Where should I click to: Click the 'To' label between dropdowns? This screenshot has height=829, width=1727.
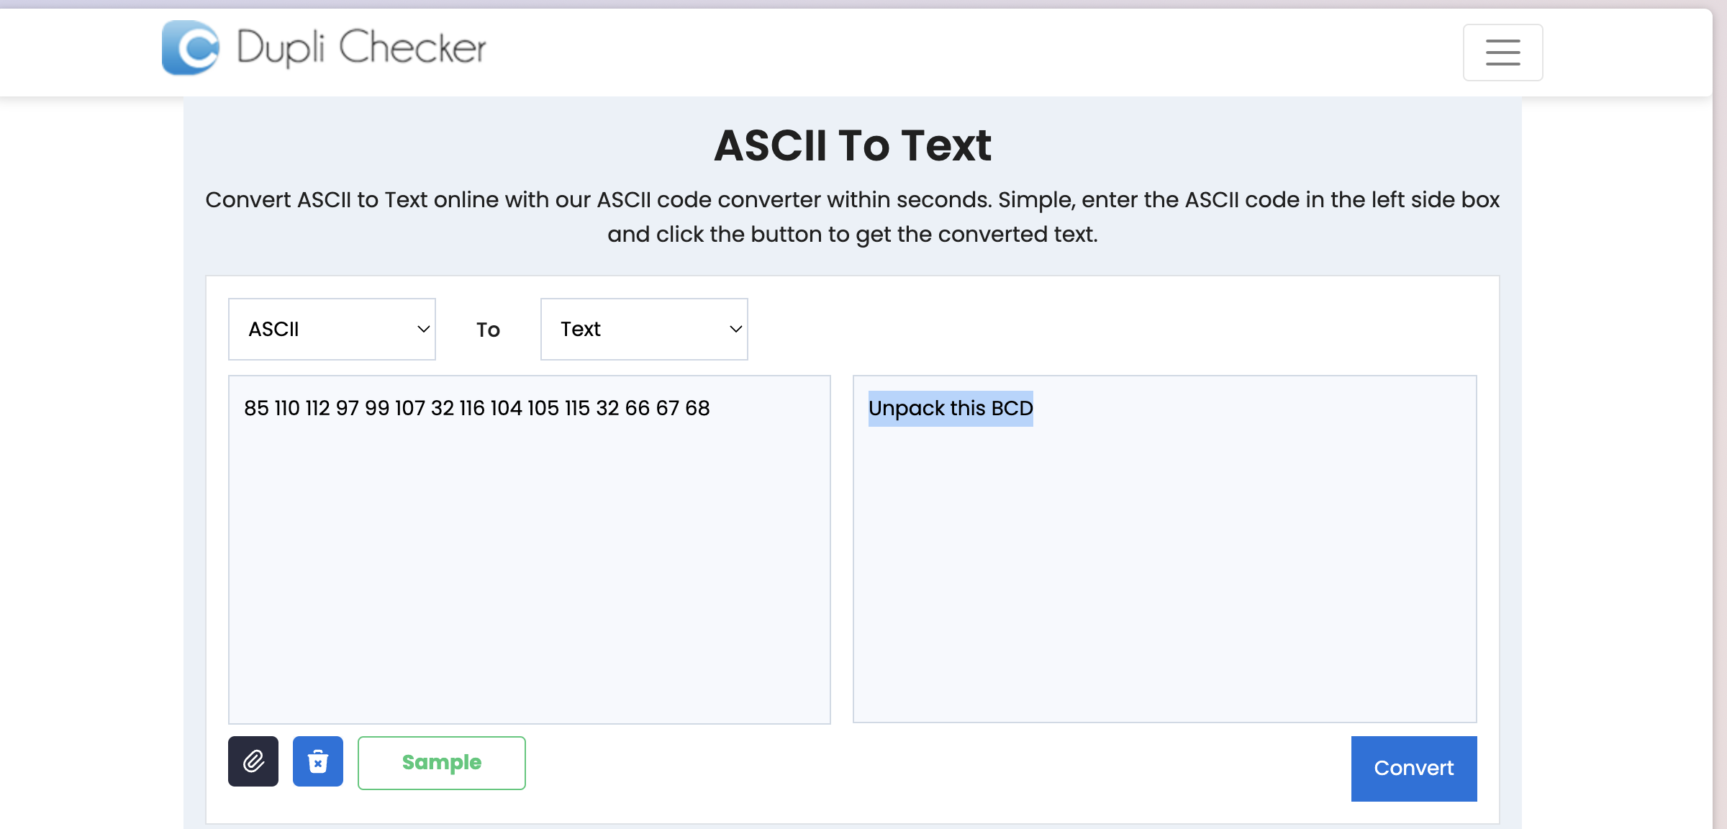point(488,330)
